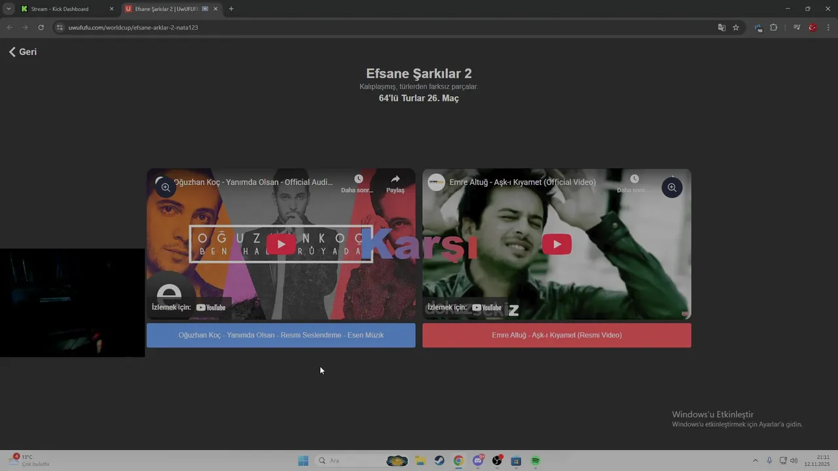
Task: Play the Oğuzhan Koç YouTube video
Action: (281, 244)
